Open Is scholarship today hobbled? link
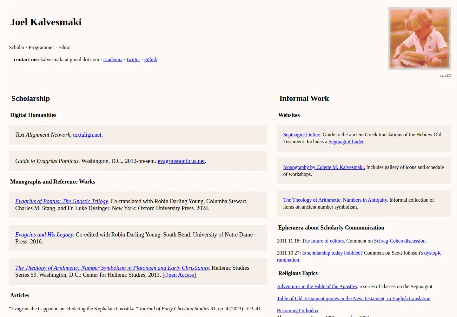457x317 pixels. pos(332,253)
